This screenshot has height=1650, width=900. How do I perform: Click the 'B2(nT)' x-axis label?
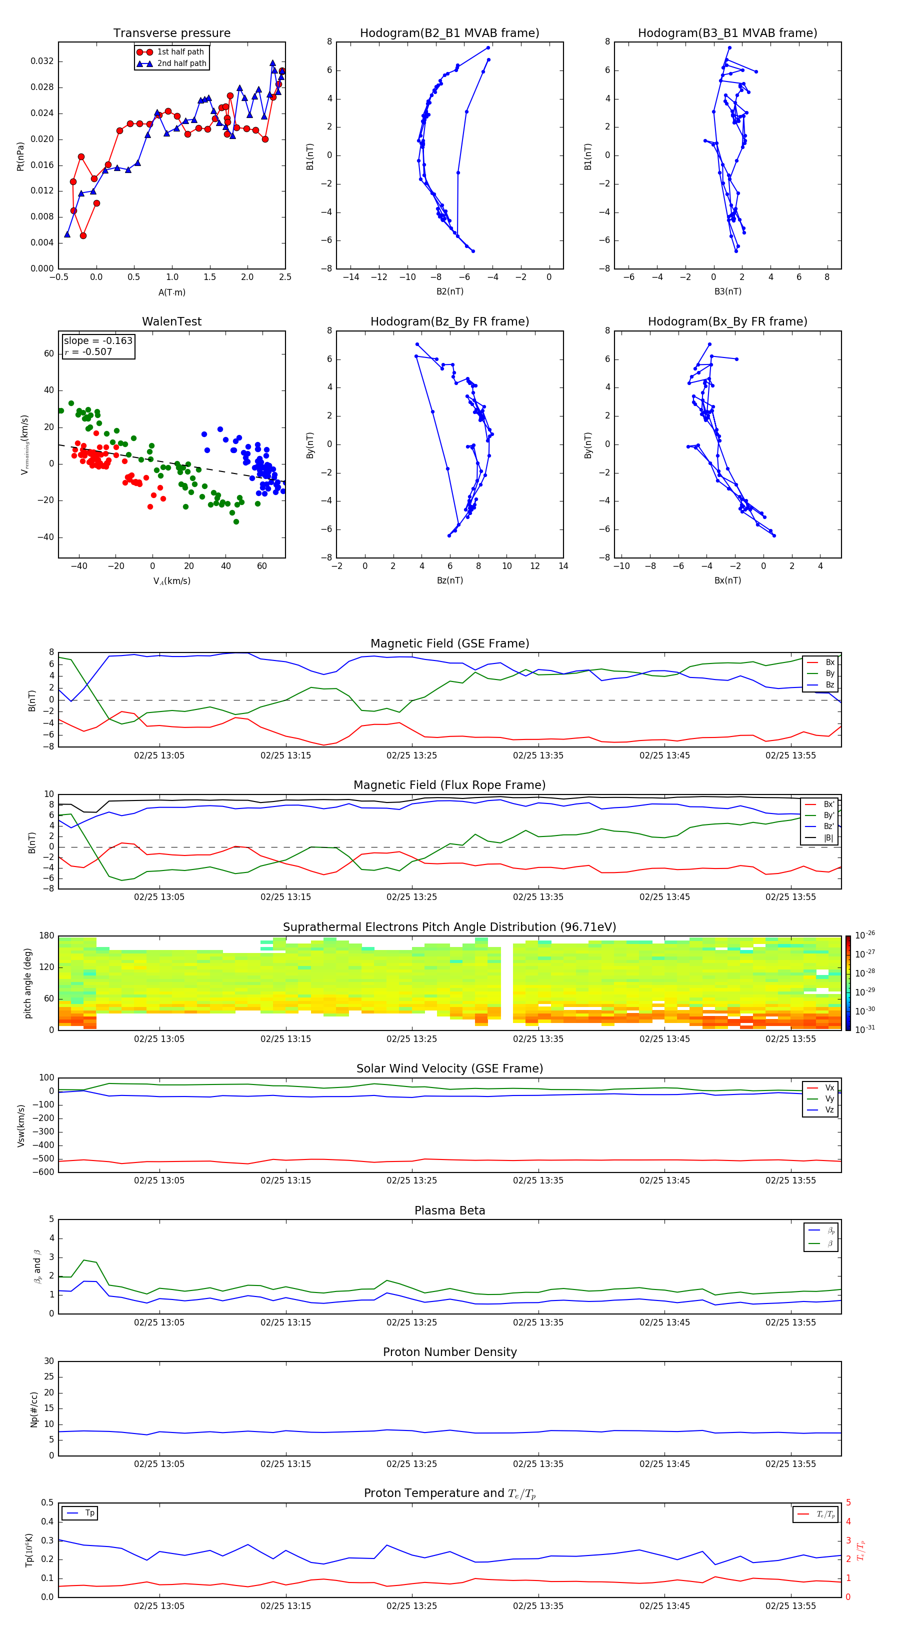pos(449,292)
